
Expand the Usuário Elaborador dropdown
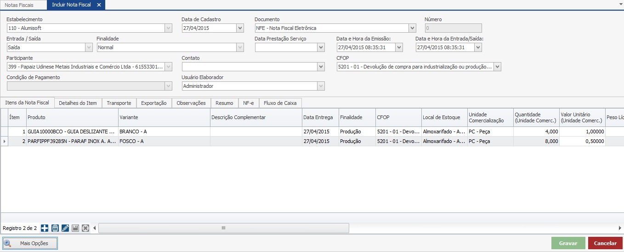point(321,86)
